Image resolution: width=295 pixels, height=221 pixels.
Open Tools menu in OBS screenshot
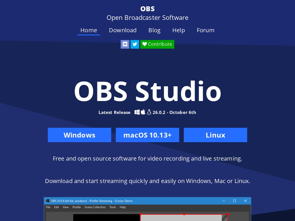click(x=113, y=207)
